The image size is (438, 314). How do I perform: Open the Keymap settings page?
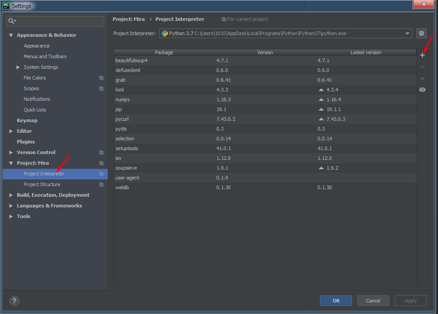(27, 120)
